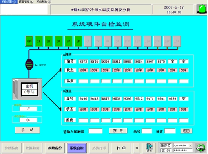
Task: Click the 返回 return button
Action: coord(186,131)
